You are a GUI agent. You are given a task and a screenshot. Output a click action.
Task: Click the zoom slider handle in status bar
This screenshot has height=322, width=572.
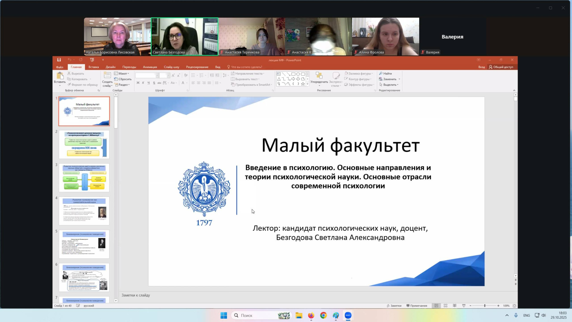click(x=485, y=306)
